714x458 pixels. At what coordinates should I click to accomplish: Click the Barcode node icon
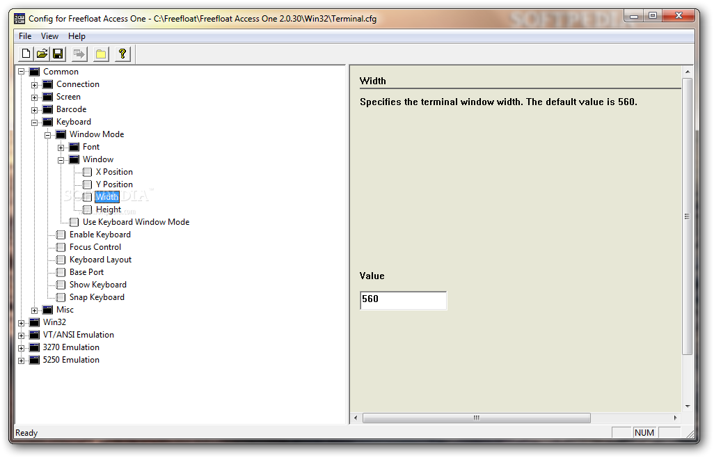[x=47, y=109]
